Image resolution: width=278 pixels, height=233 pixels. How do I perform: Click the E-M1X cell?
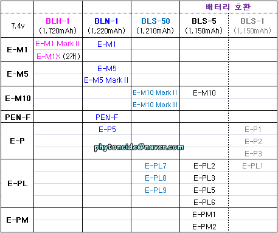pos(58,56)
